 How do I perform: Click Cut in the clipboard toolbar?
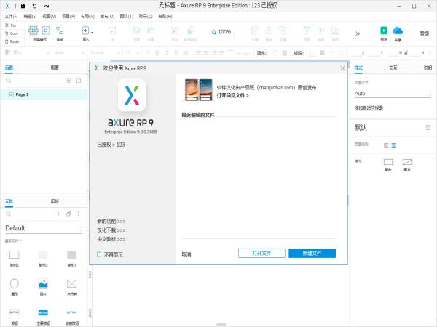(x=11, y=25)
